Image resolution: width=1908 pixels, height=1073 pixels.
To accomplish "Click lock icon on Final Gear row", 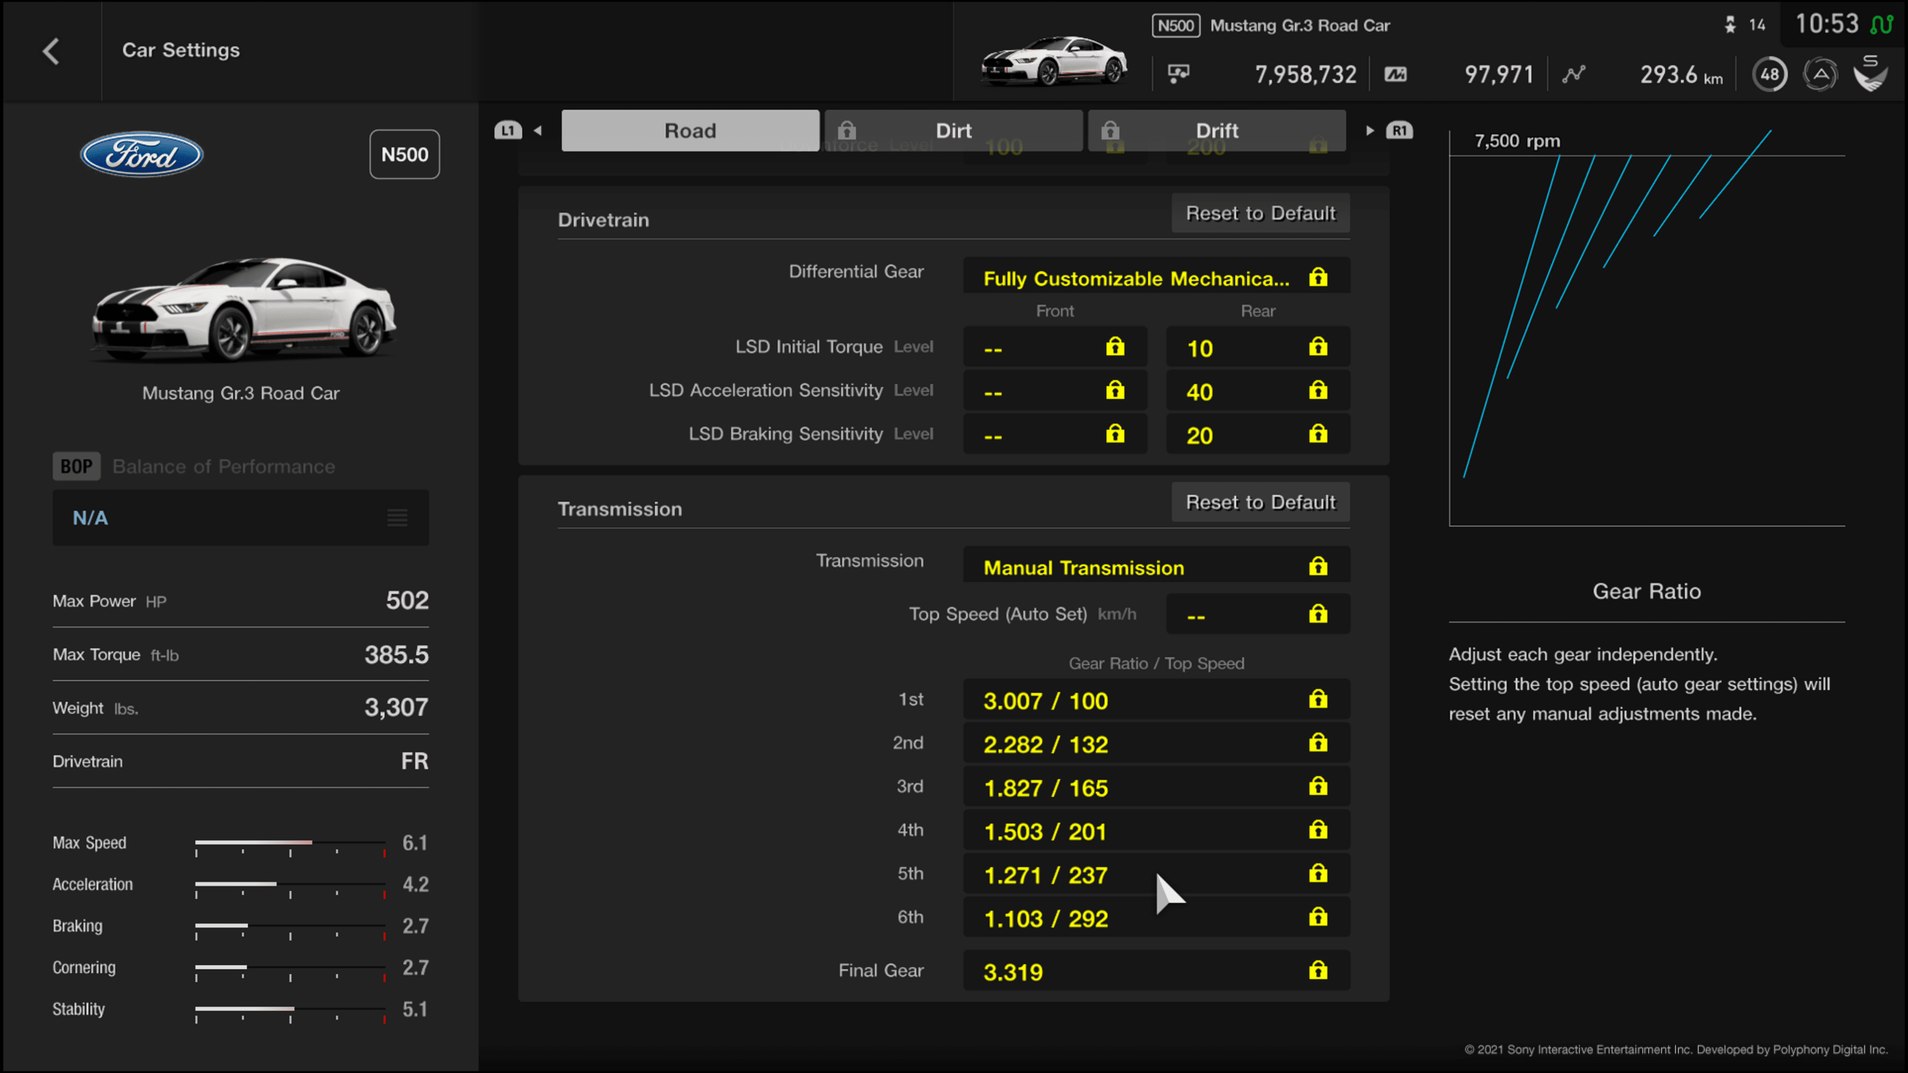I will tap(1318, 970).
